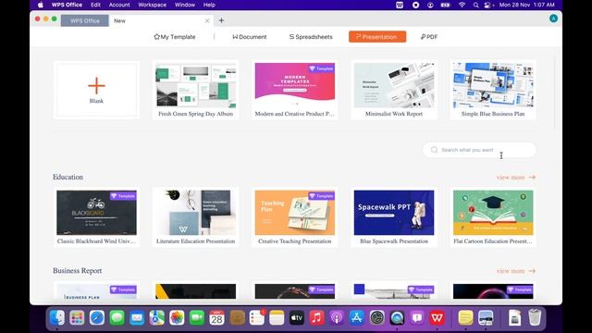Close the New tab
The width and height of the screenshot is (592, 333).
[x=207, y=20]
